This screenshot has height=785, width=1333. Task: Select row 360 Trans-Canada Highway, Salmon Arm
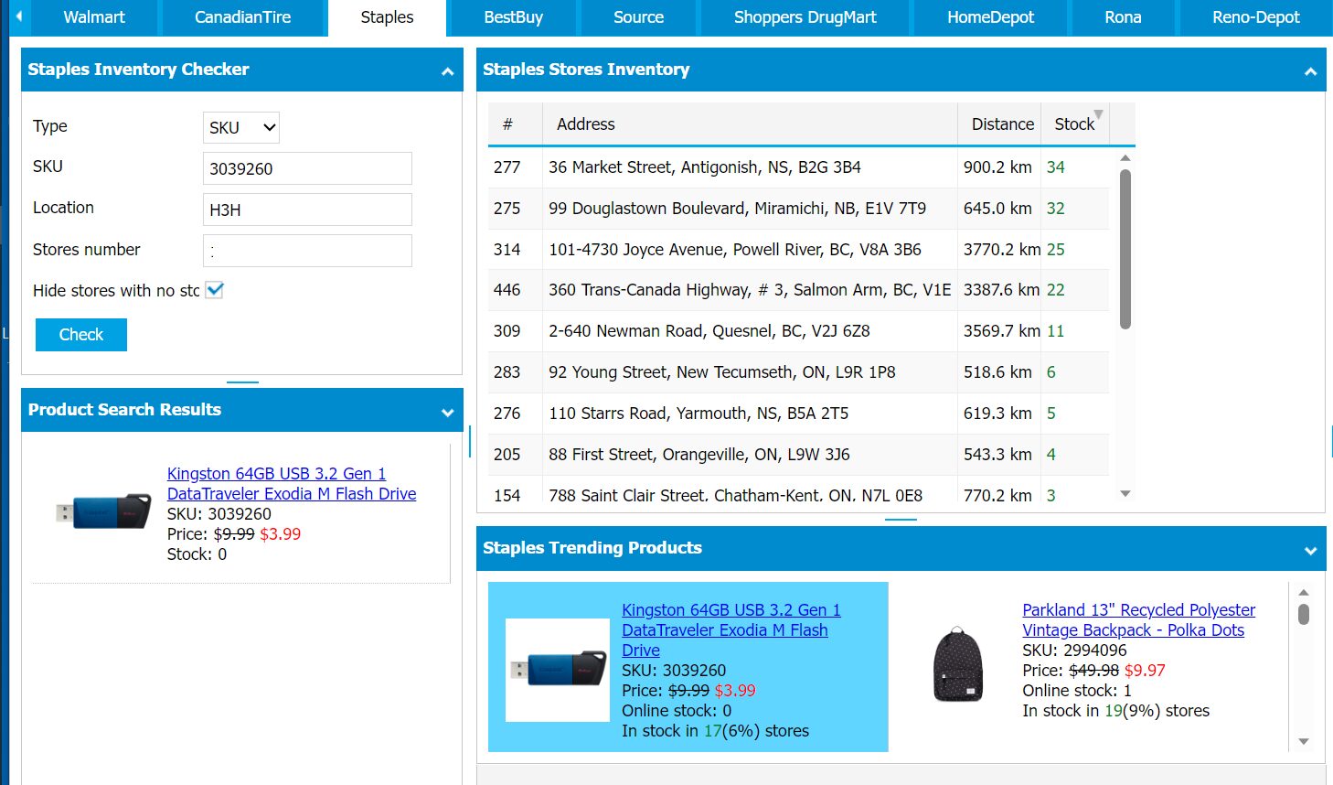(x=798, y=290)
